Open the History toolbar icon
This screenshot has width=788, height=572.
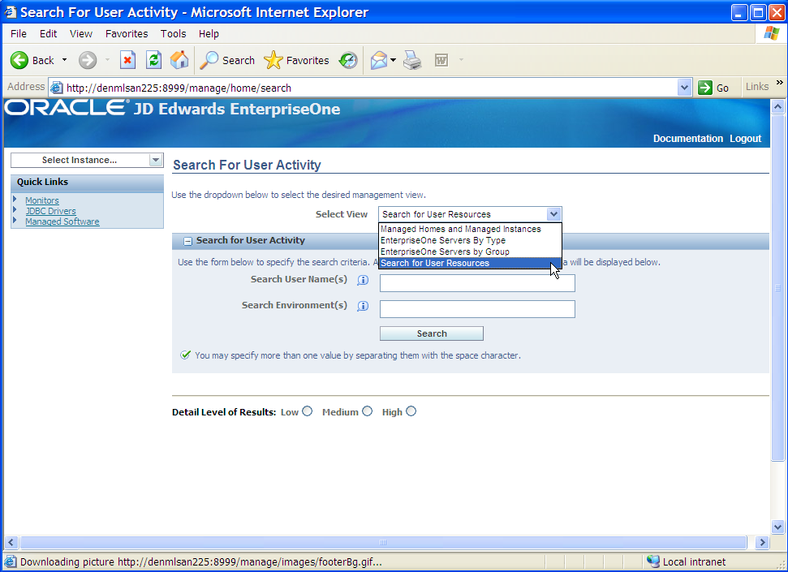[x=348, y=60]
